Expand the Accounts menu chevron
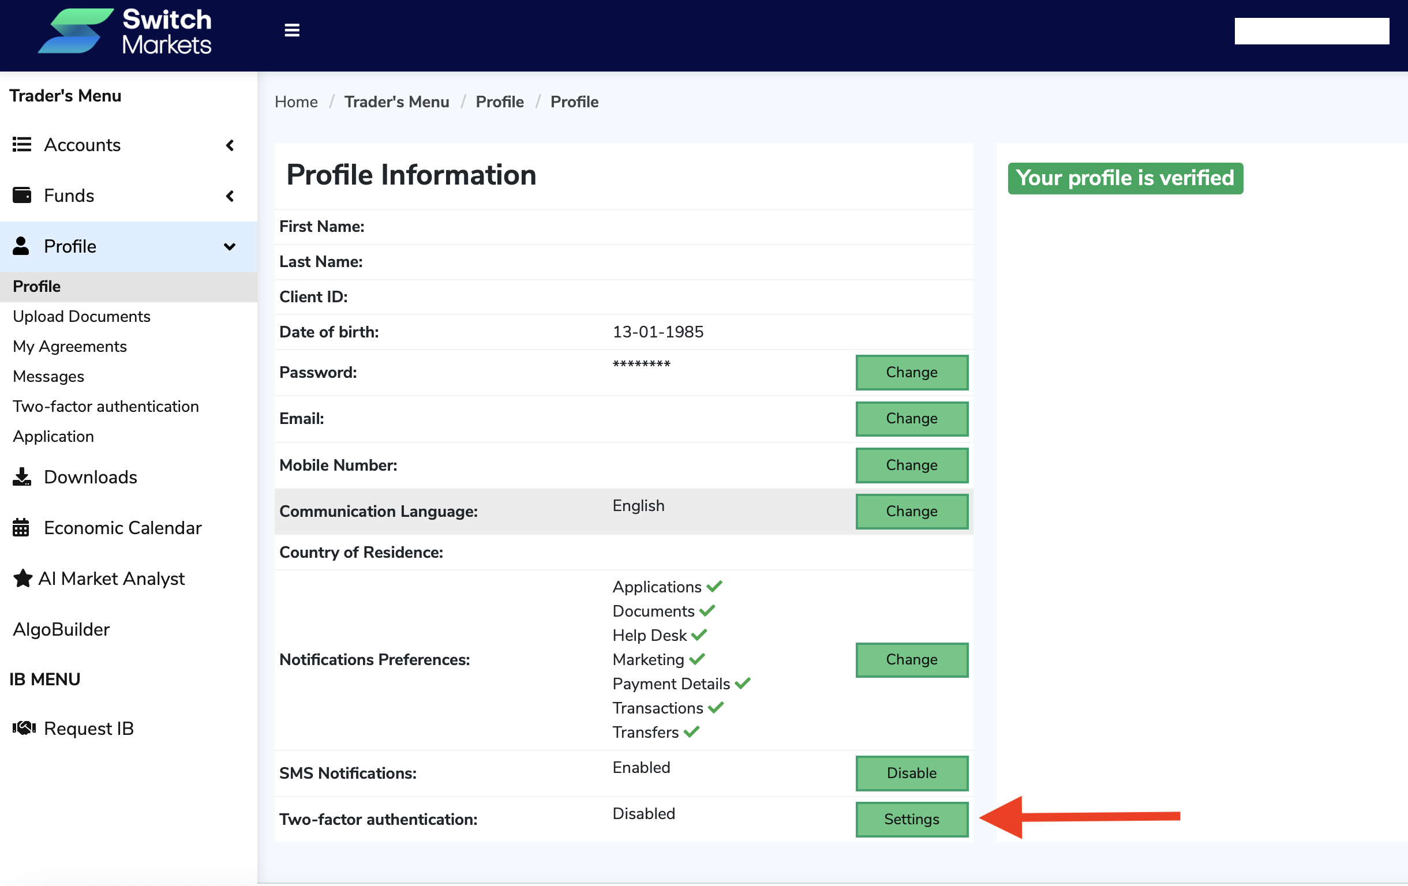1408x886 pixels. 230,145
